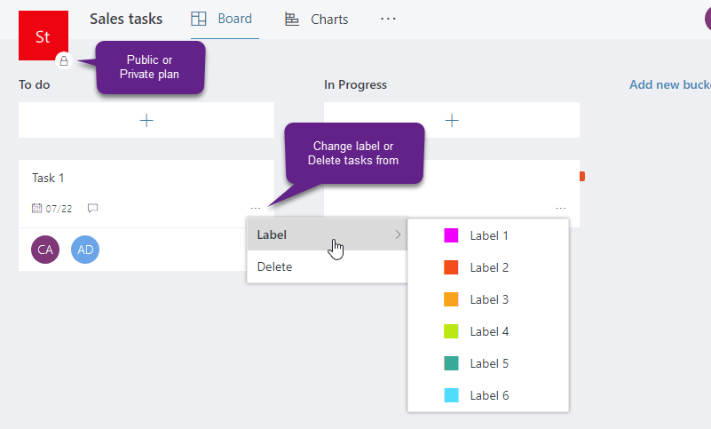Click the Sales tasks plan title
Screen dimensions: 711x429
tap(126, 19)
